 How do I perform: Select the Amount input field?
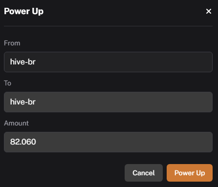(x=108, y=142)
